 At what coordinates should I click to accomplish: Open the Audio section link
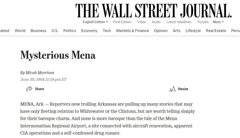coord(156,22)
